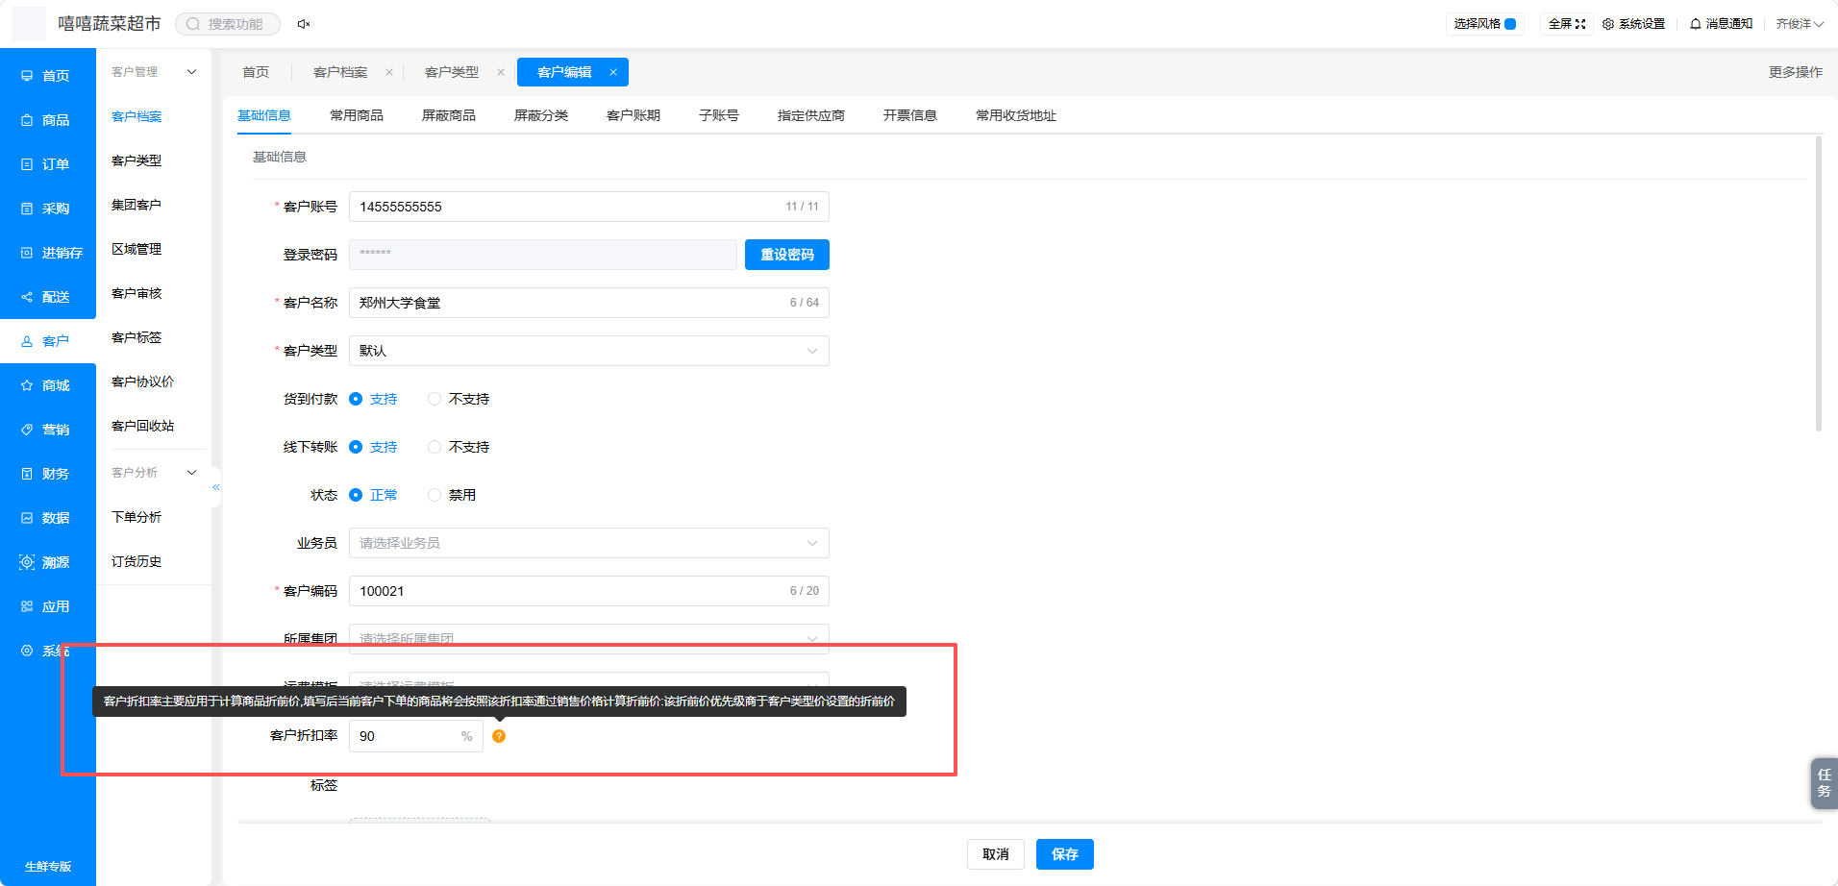
Task: Open the 应用 sidebar module
Action: 47,606
